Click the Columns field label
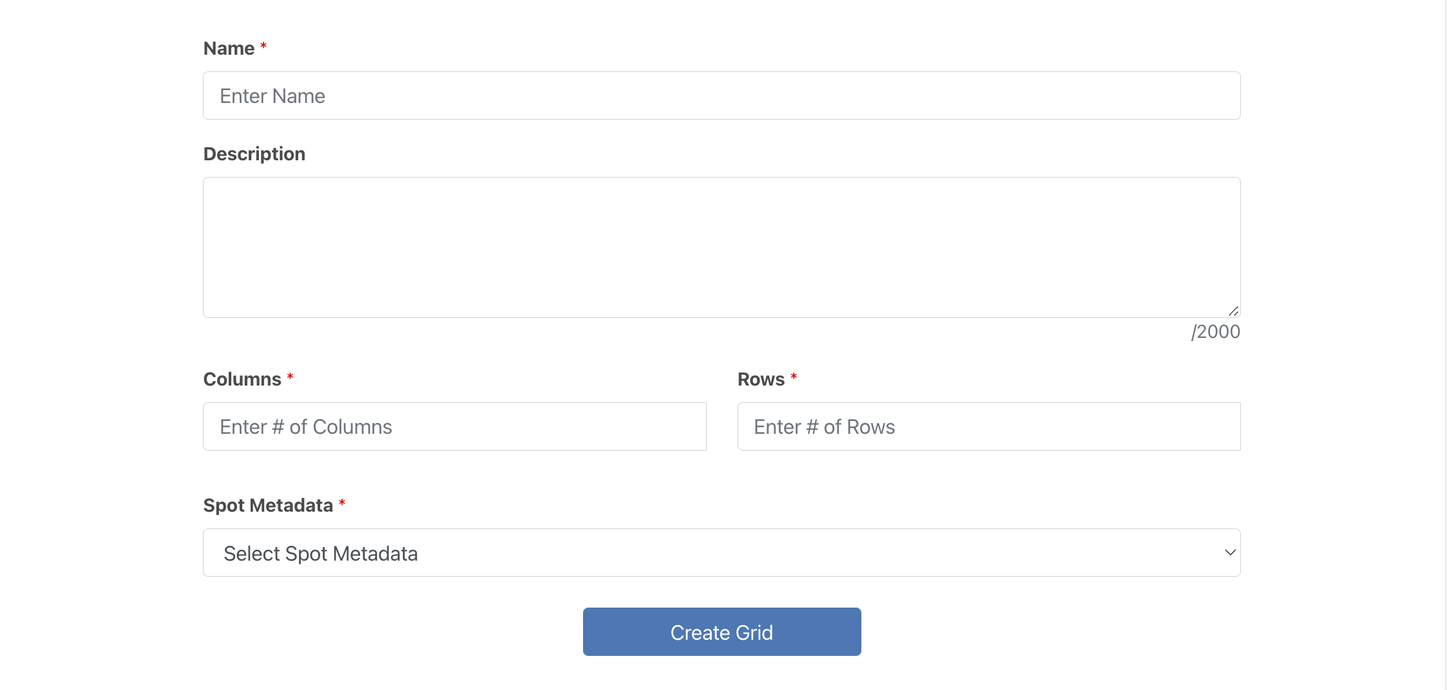The width and height of the screenshot is (1447, 690). click(x=242, y=380)
